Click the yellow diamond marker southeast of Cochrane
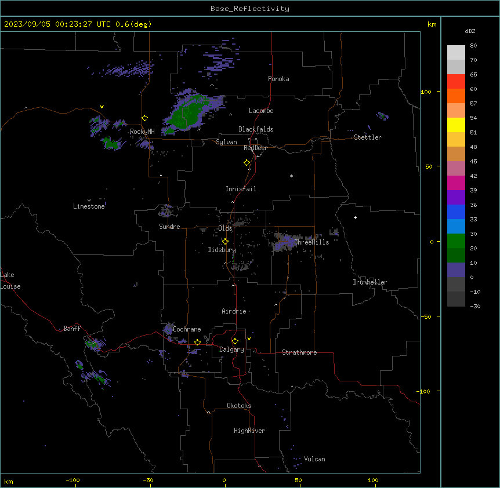This screenshot has height=488, width=500. click(197, 342)
